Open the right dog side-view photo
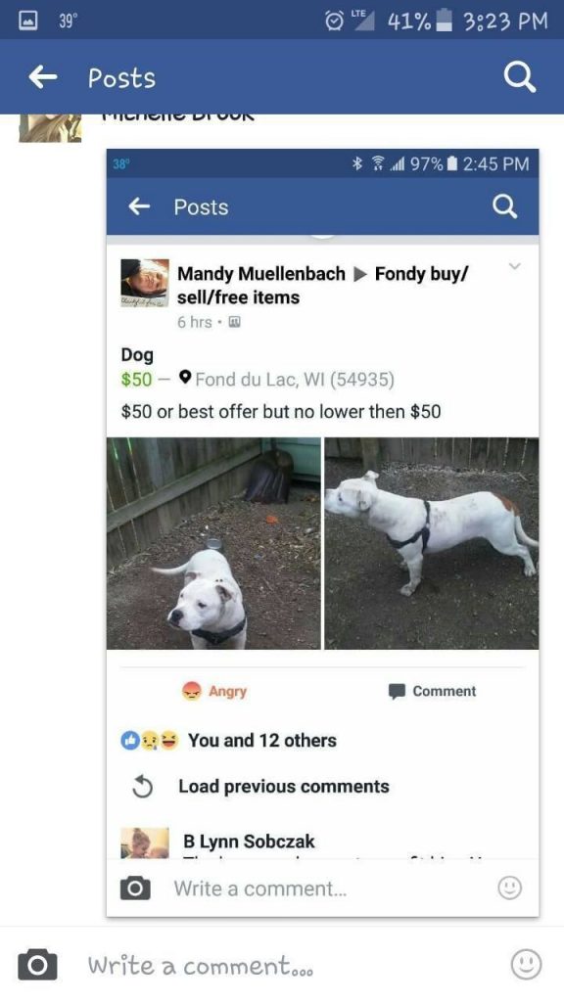 (x=432, y=543)
